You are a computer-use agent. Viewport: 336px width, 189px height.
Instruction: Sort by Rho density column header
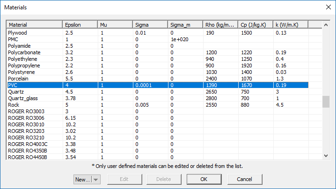[220, 24]
